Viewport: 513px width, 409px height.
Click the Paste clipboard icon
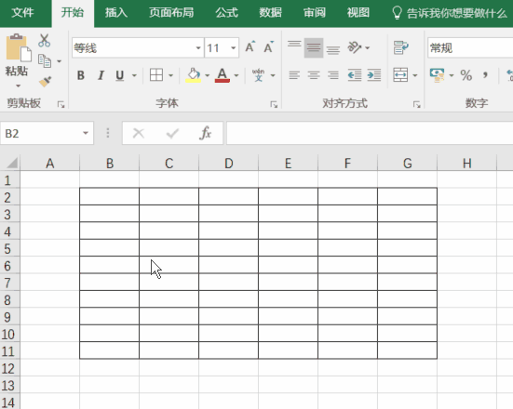click(19, 47)
